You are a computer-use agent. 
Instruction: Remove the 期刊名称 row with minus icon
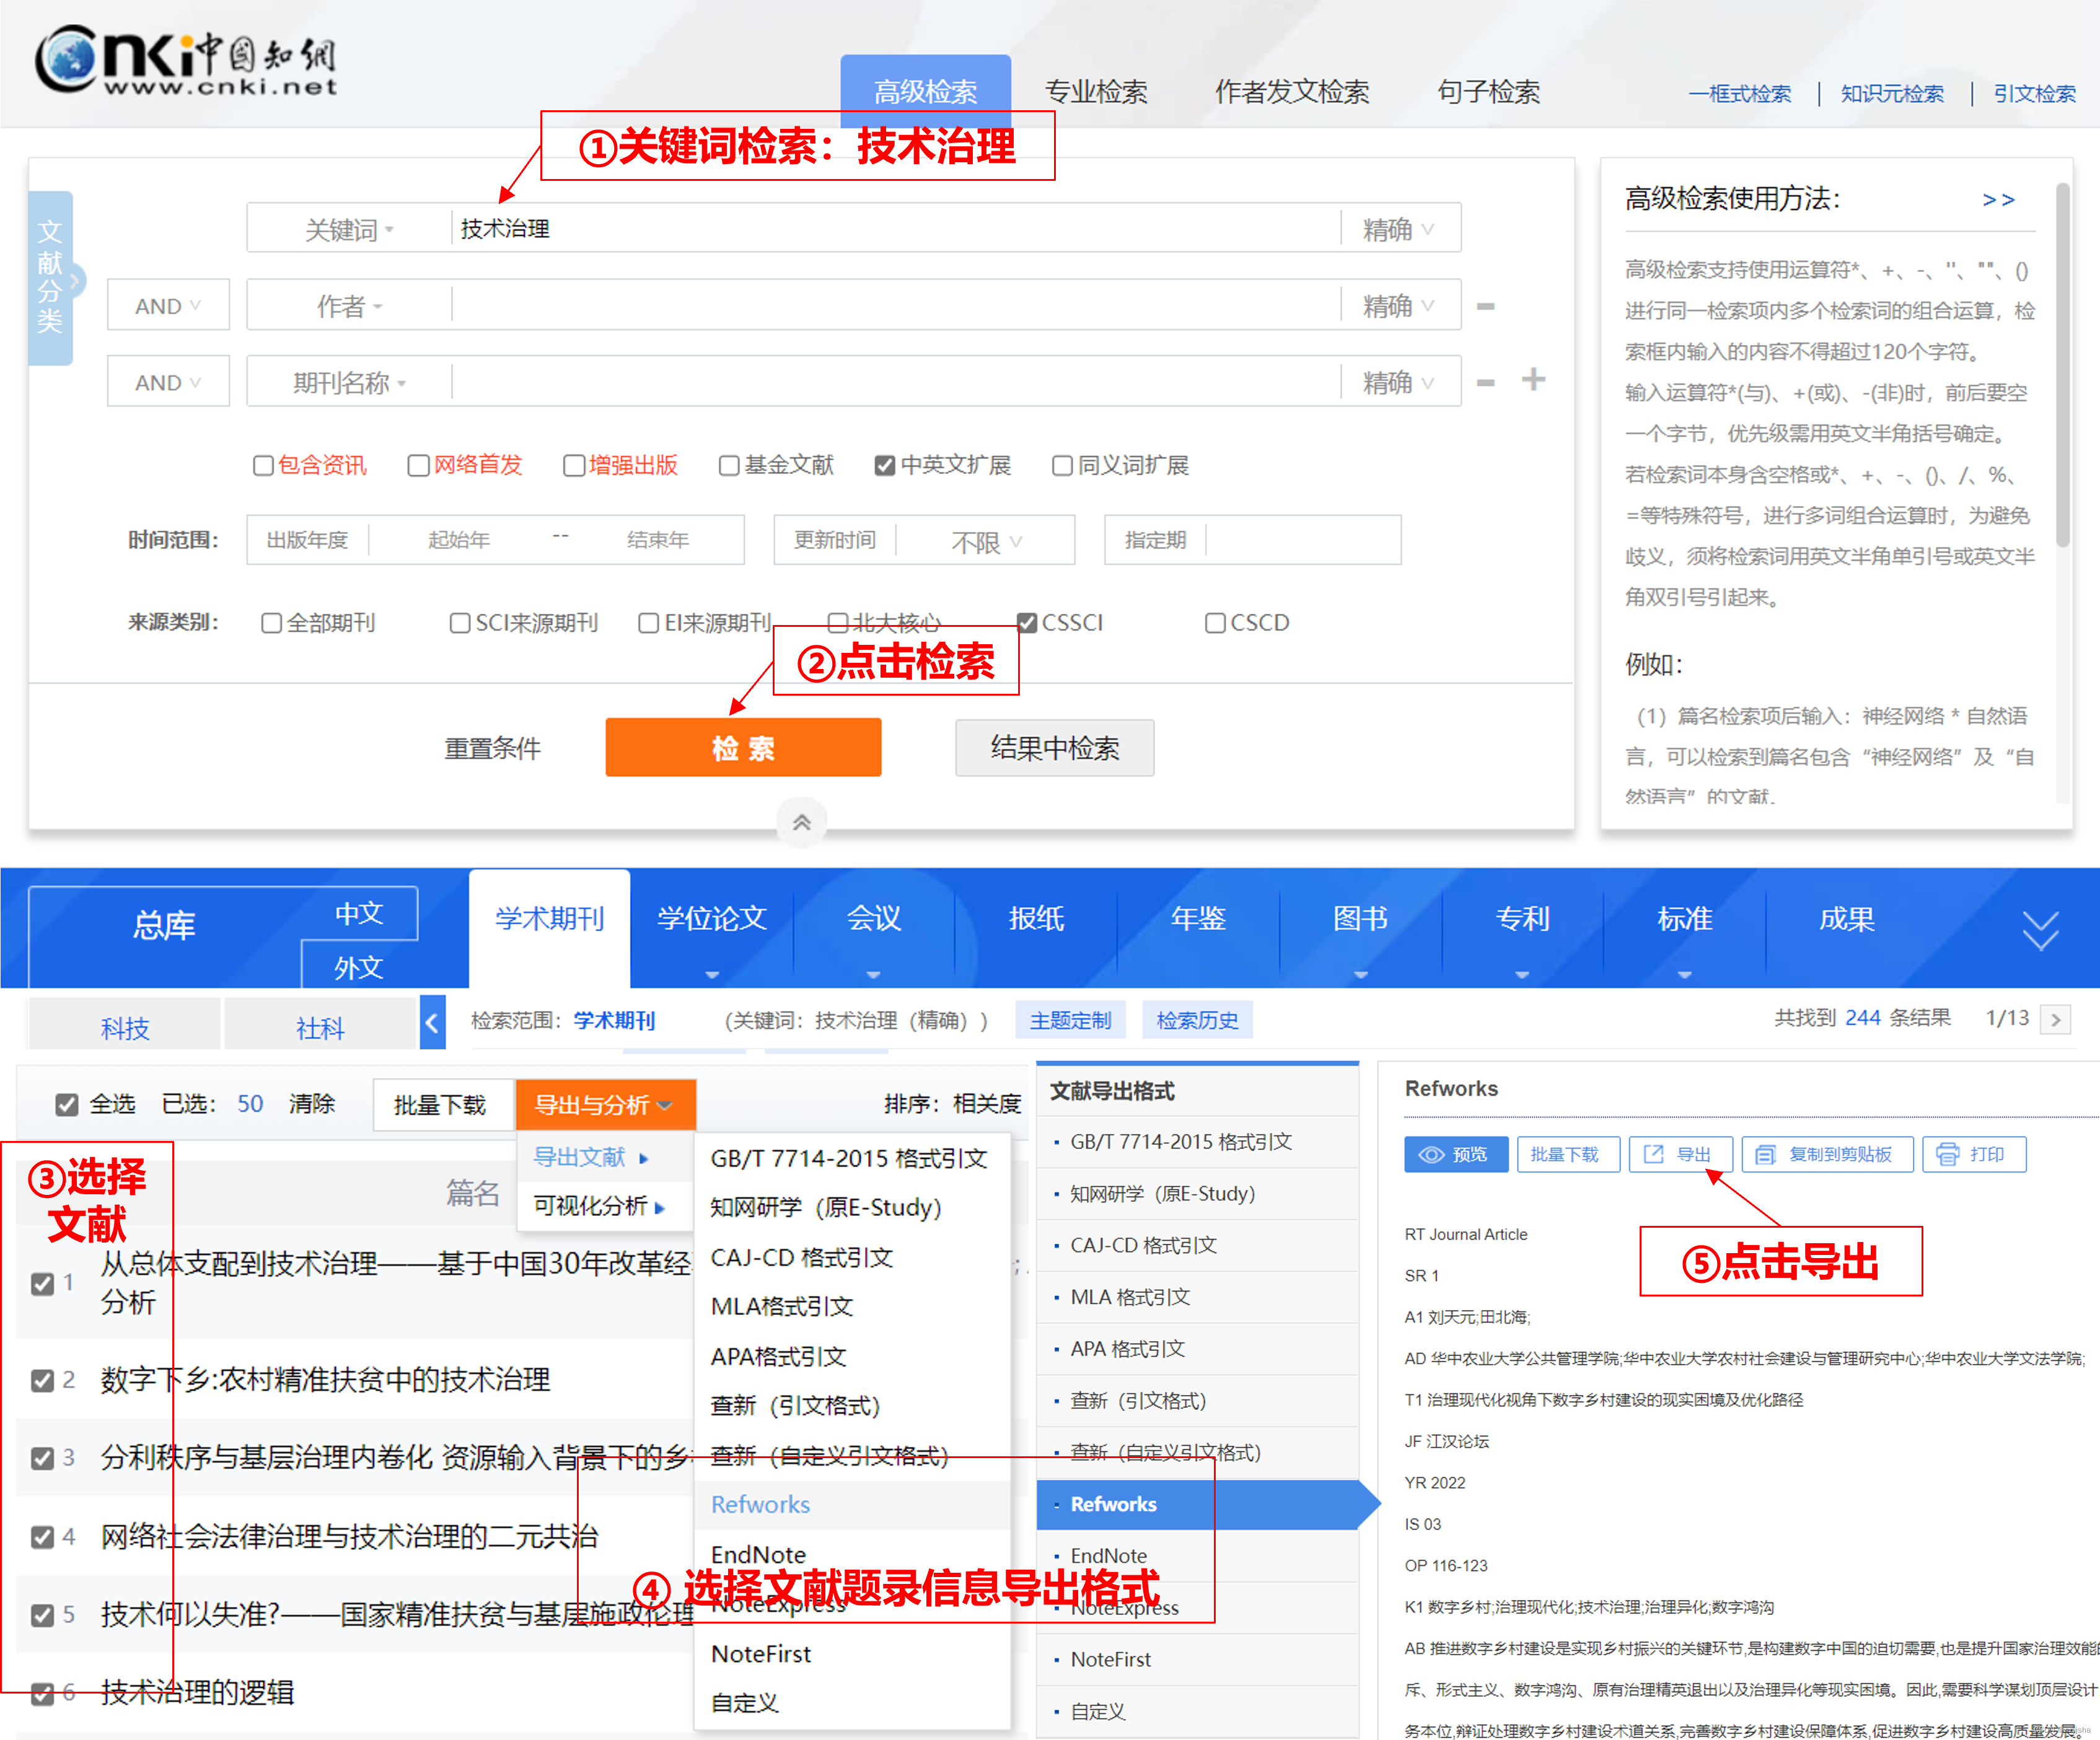[1485, 383]
